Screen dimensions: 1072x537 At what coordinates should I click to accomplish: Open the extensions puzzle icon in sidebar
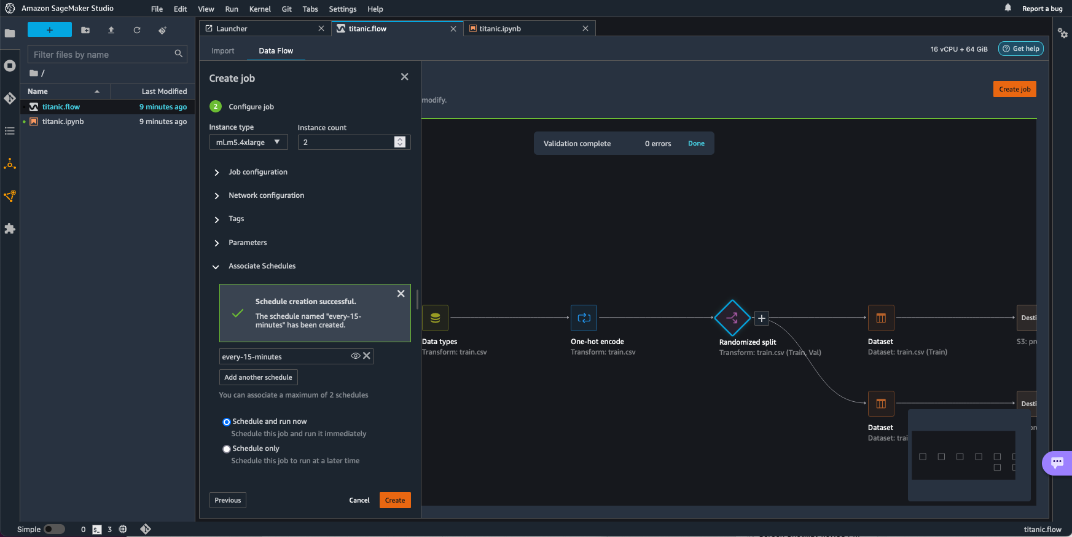coord(10,229)
